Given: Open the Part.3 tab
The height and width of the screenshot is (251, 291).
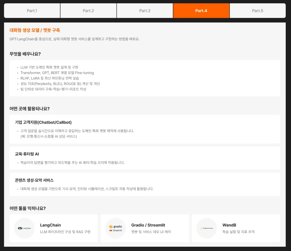Looking at the screenshot, I should (145, 10).
